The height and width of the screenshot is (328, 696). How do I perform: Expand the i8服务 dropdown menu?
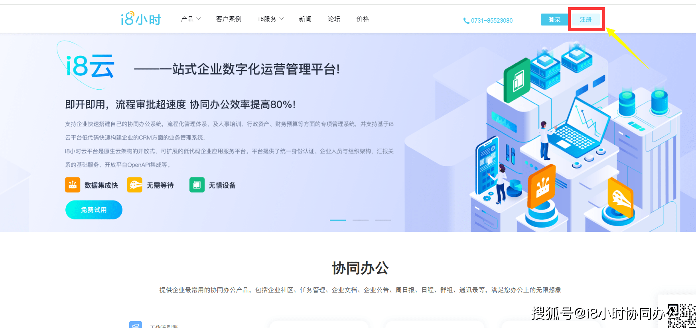271,19
